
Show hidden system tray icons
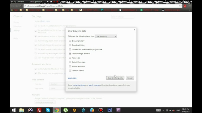click(x=163, y=110)
